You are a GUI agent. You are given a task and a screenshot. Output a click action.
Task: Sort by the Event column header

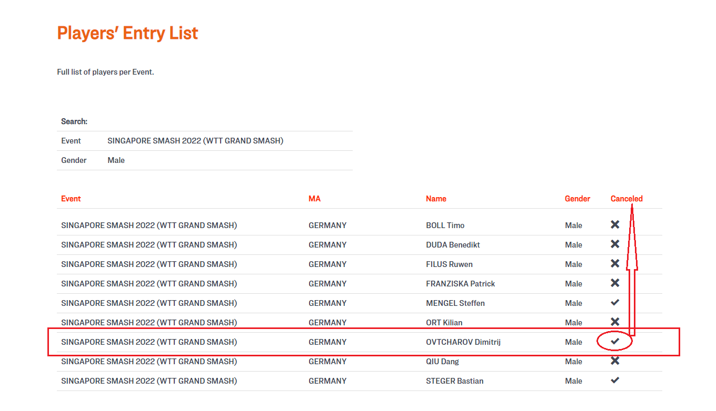tap(71, 199)
